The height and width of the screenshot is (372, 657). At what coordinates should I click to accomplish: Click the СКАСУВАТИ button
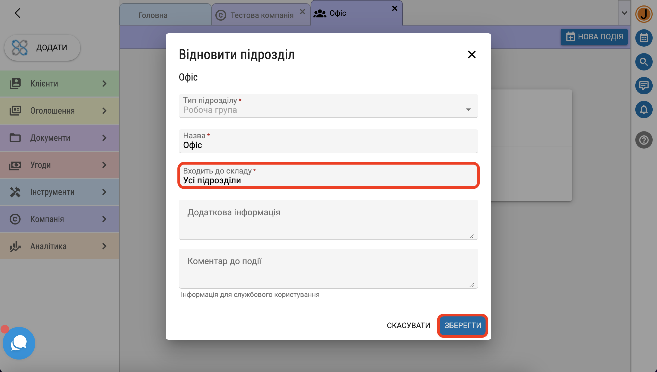tap(409, 325)
